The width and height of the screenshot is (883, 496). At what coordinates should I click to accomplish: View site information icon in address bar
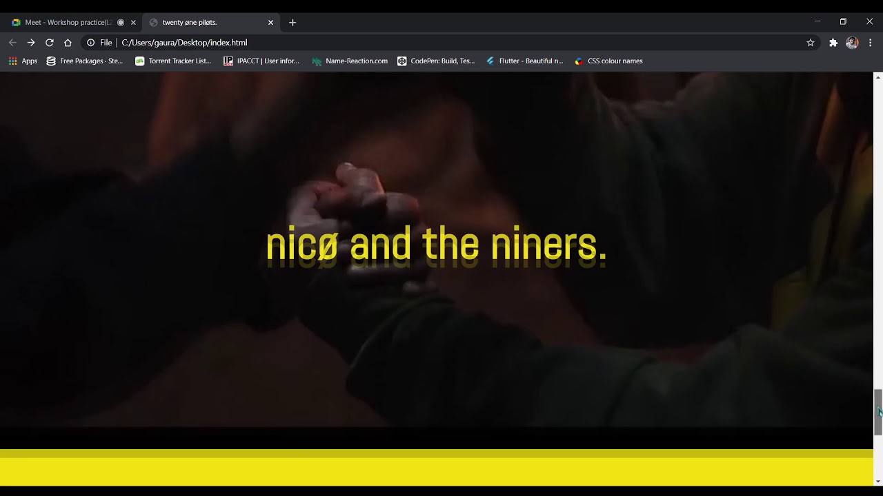(90, 43)
